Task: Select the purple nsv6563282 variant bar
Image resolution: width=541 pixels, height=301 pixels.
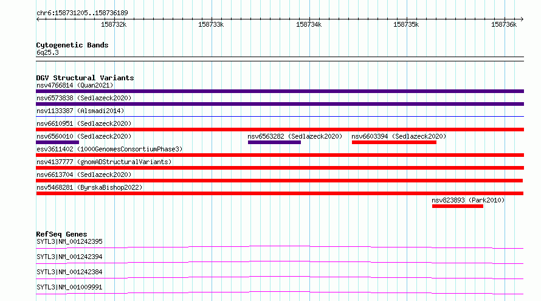Action: (274, 142)
